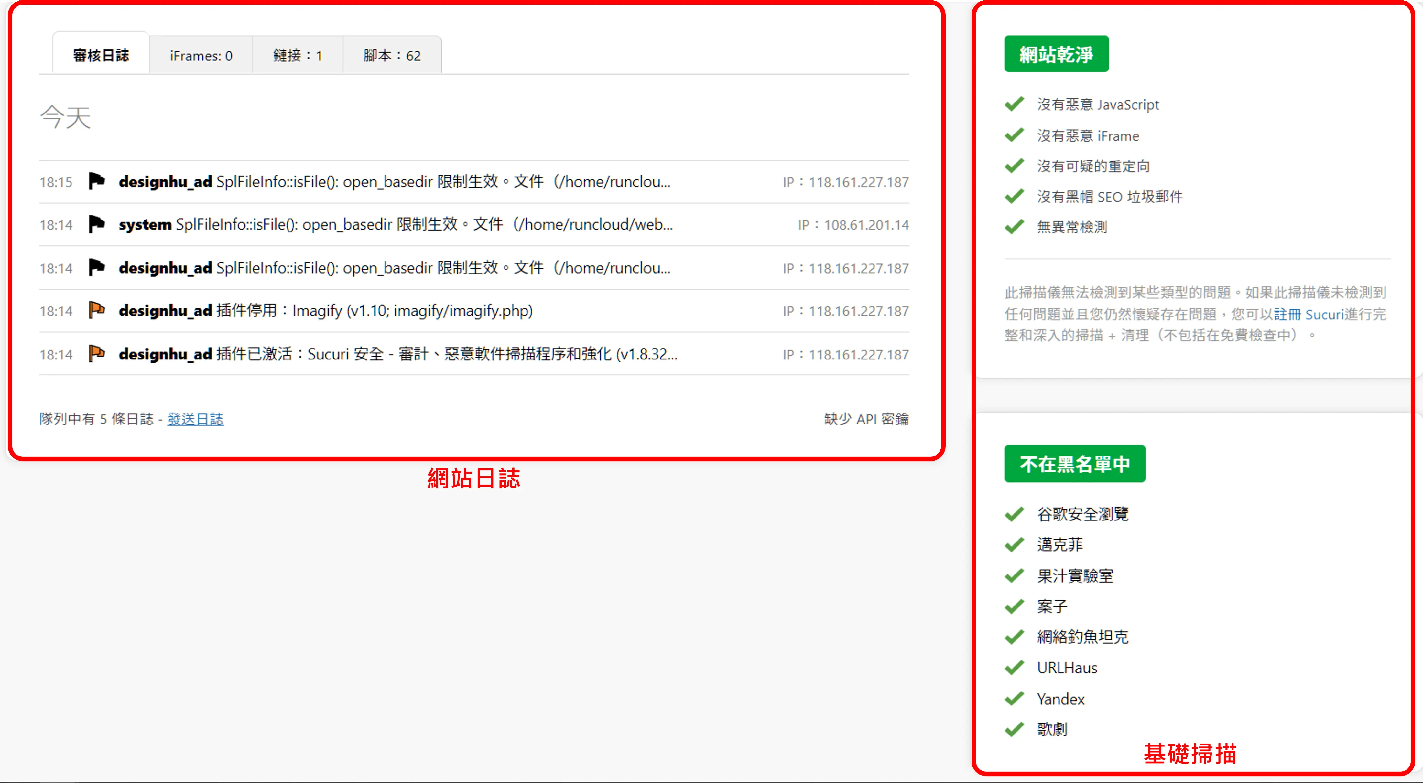Click the green 不在黑名單中 badge
The image size is (1423, 783).
(1074, 464)
